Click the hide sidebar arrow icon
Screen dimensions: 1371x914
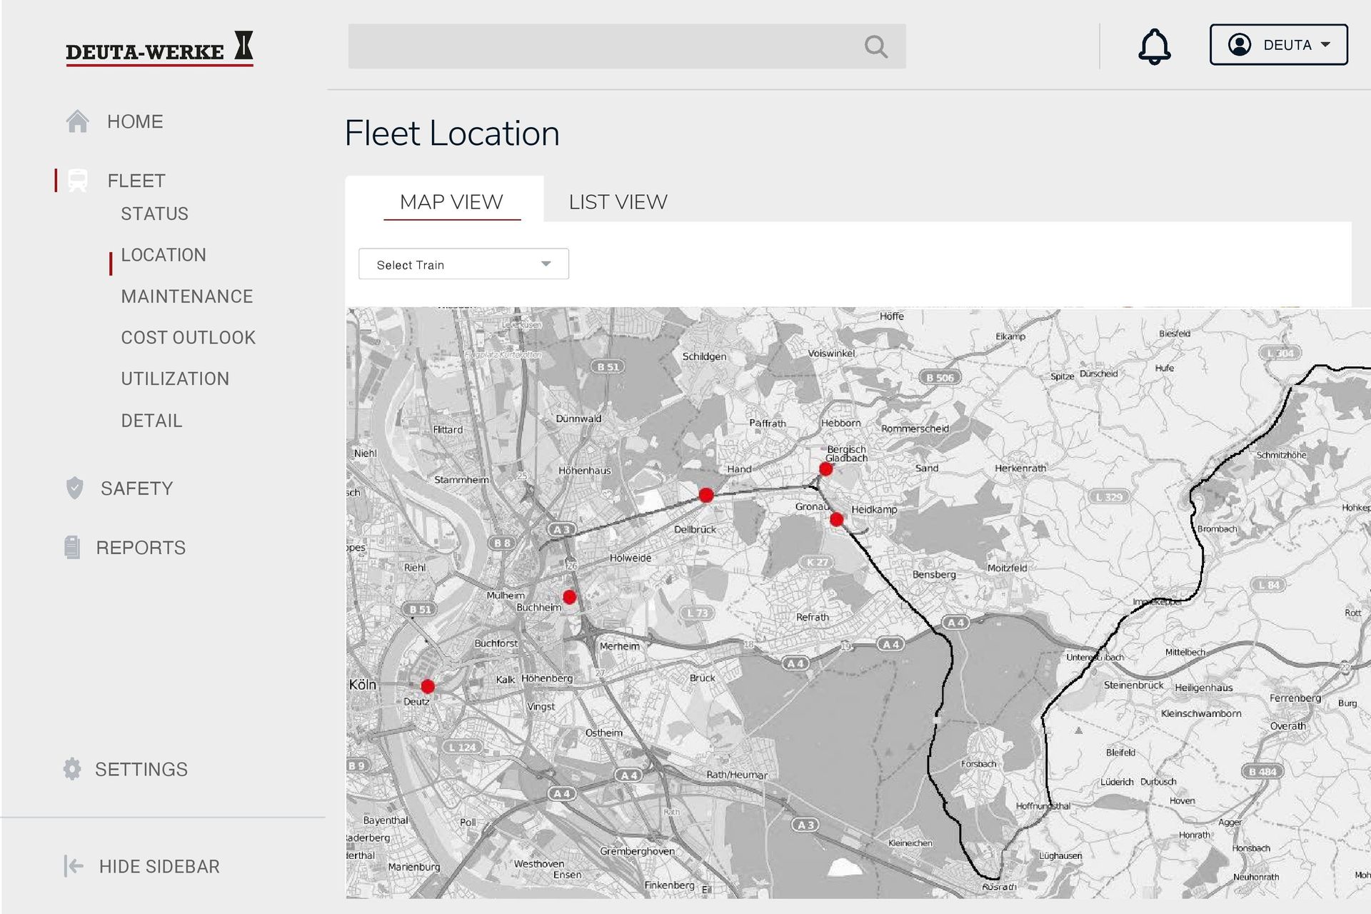(x=74, y=866)
